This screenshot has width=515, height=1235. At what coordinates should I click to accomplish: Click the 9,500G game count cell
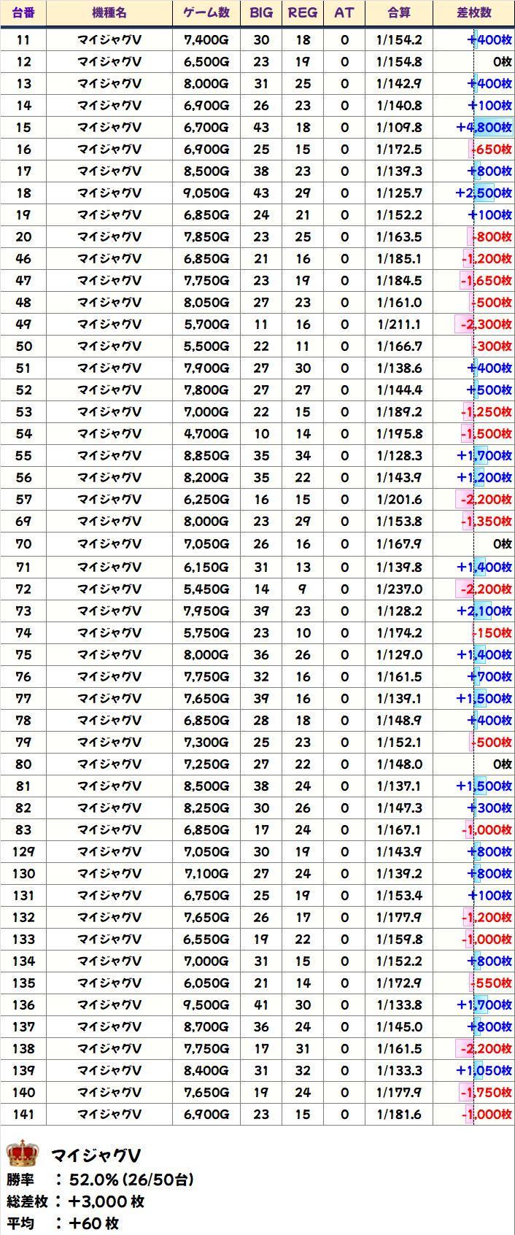coord(206,1005)
